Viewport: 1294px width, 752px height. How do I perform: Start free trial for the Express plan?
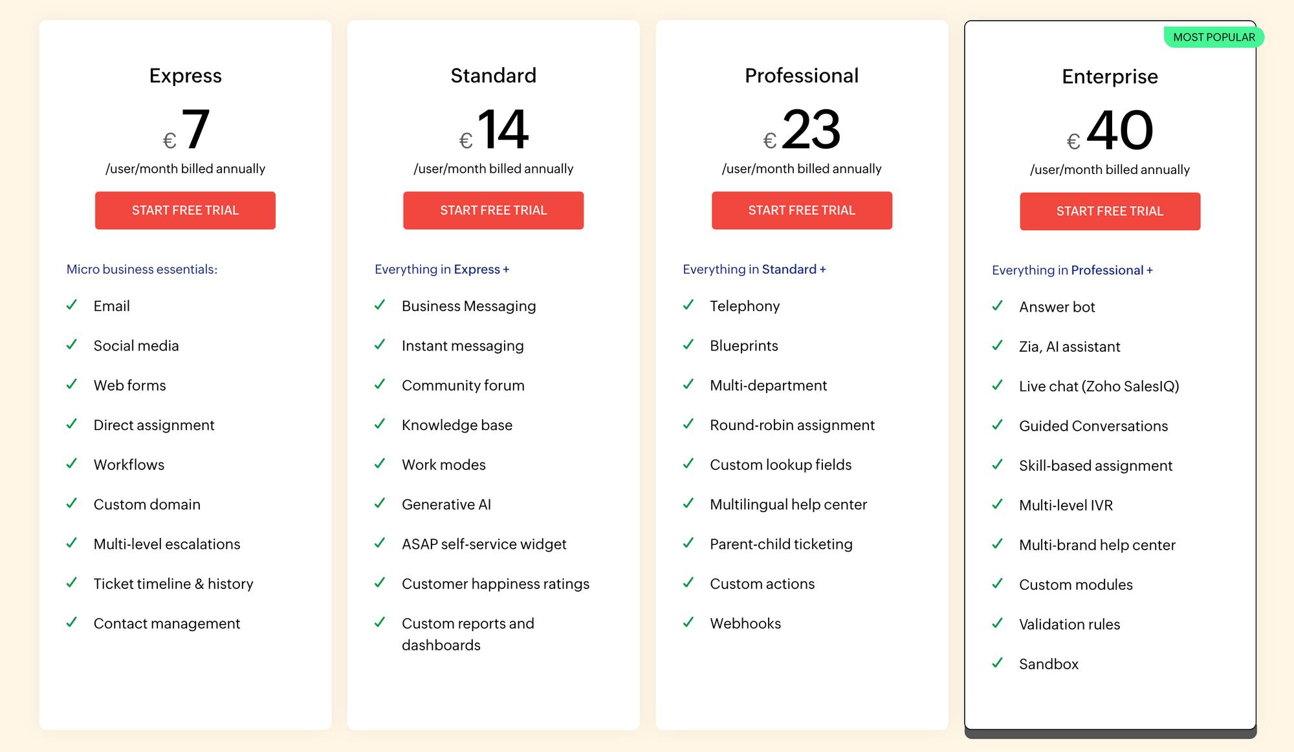(x=185, y=210)
